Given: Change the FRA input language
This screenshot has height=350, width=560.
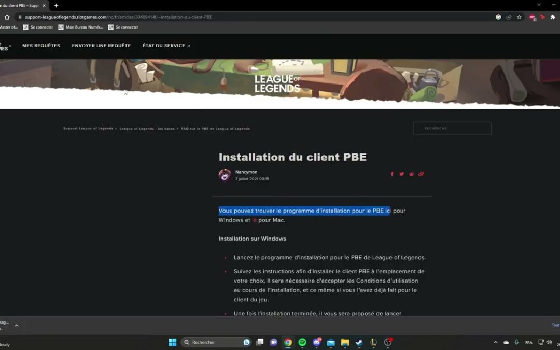Looking at the screenshot, I should tap(528, 342).
